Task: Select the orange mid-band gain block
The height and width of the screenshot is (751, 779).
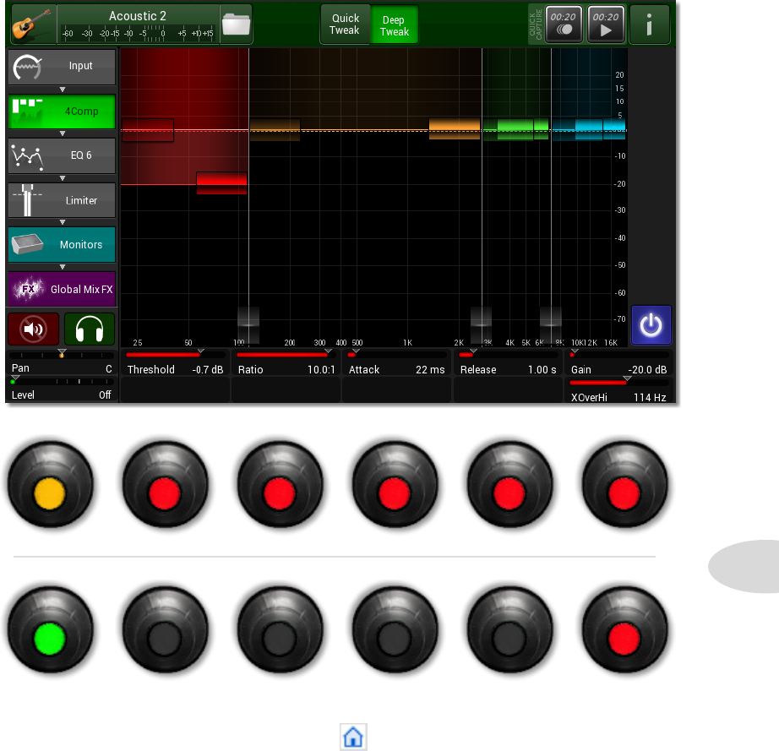Action: [455, 128]
